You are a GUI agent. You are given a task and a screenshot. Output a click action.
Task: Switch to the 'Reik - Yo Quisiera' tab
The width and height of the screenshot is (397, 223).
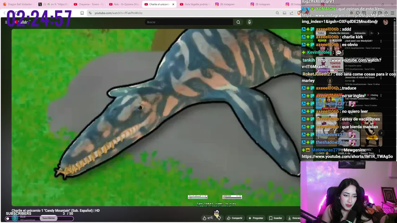click(x=124, y=4)
